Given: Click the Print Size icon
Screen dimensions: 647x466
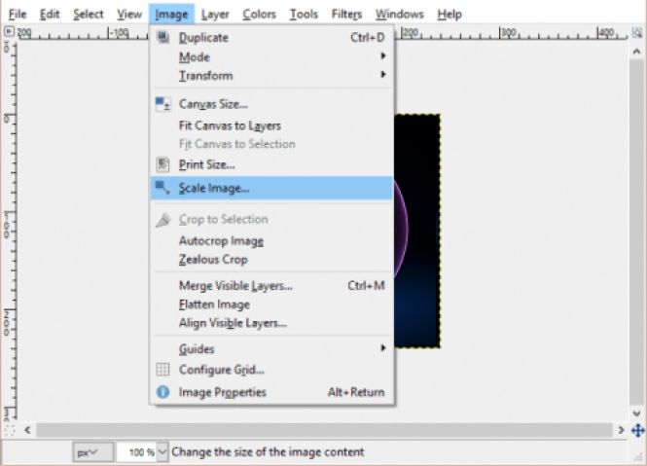Looking at the screenshot, I should click(162, 164).
